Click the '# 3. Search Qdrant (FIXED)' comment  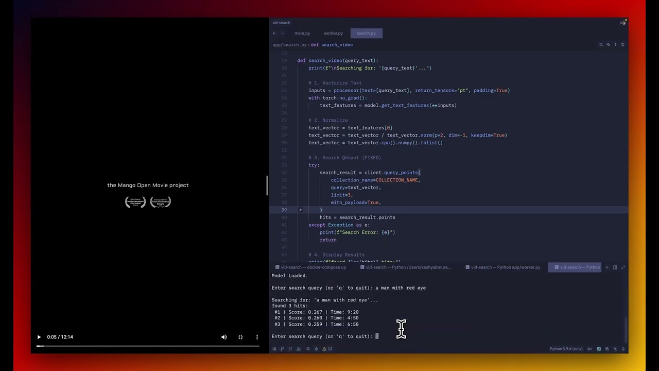pos(345,158)
